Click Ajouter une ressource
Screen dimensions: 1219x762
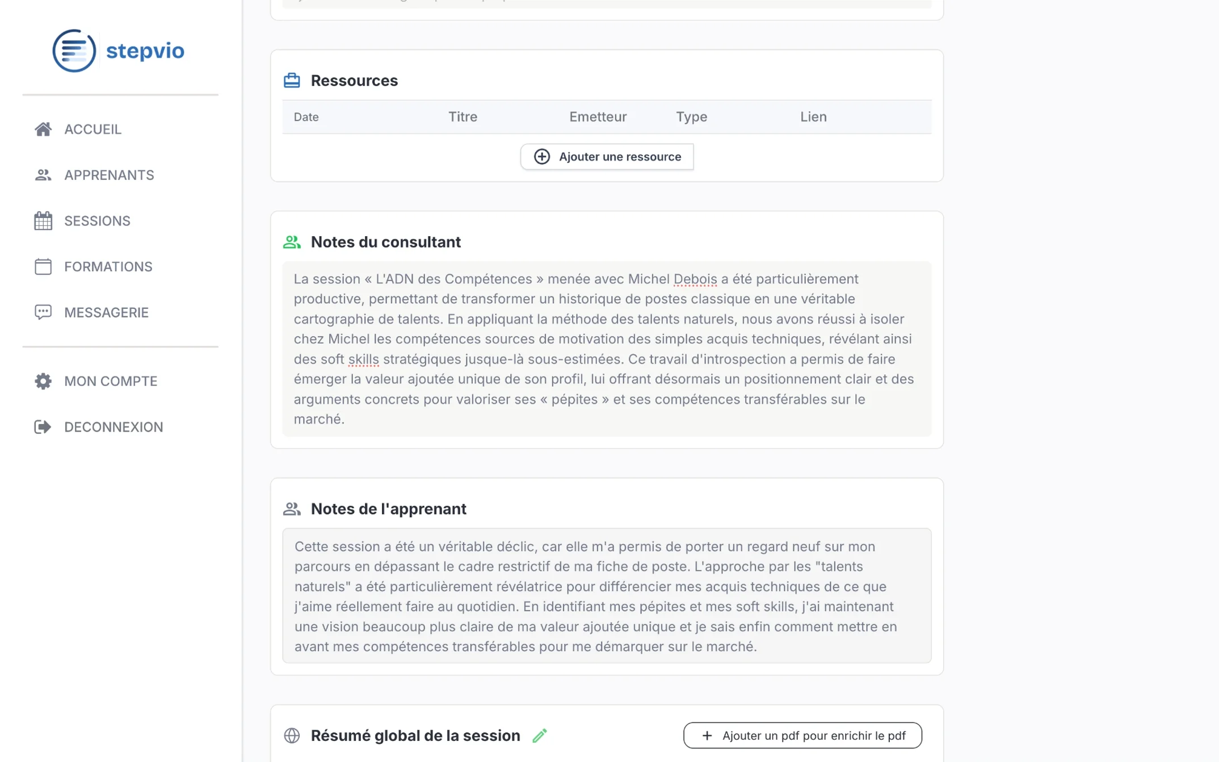tap(606, 157)
